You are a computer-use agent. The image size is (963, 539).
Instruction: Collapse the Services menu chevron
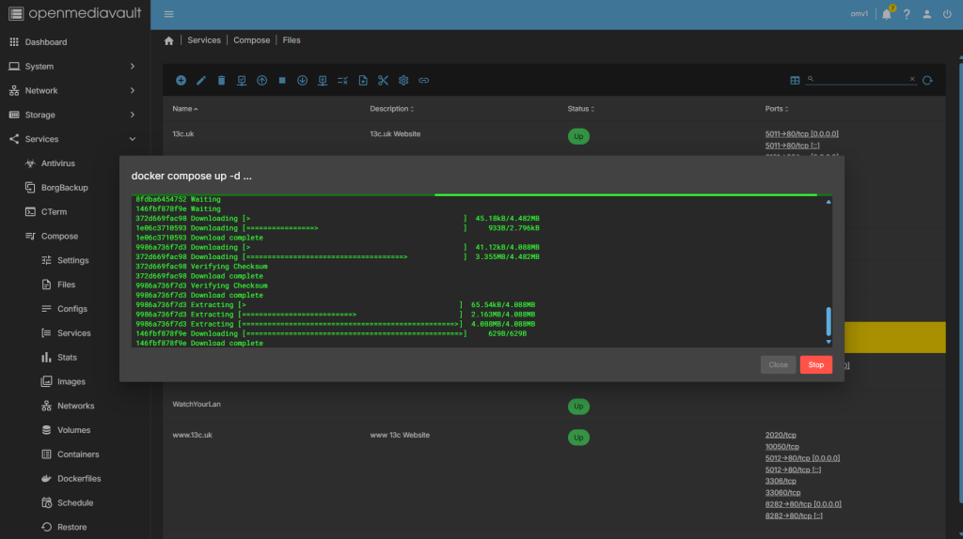pyautogui.click(x=132, y=139)
